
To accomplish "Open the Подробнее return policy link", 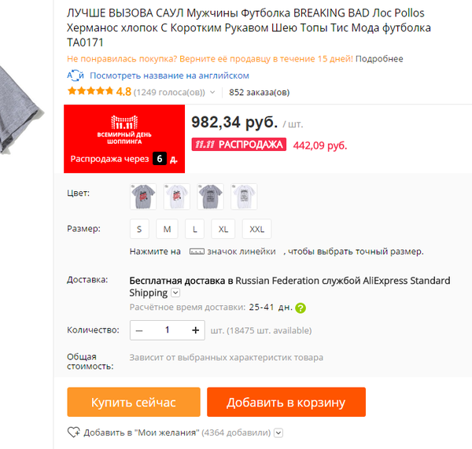I will pos(379,59).
